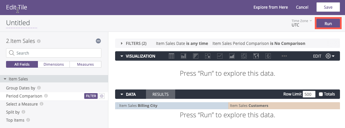The image size is (345, 128).
Task: Click EDIT in the visualization bar
Action: [x=317, y=56]
